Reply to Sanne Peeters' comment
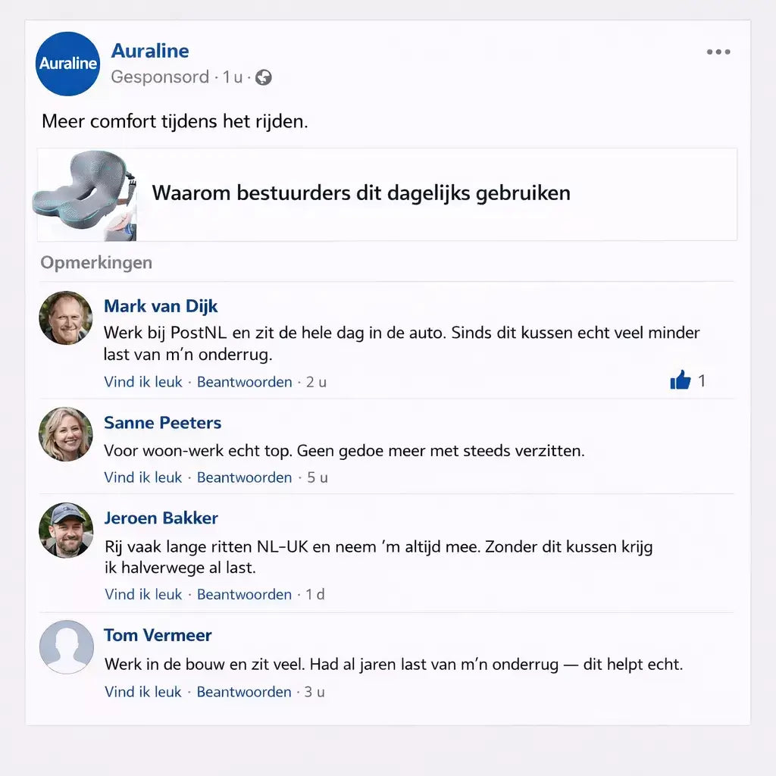This screenshot has width=776, height=776. click(245, 477)
